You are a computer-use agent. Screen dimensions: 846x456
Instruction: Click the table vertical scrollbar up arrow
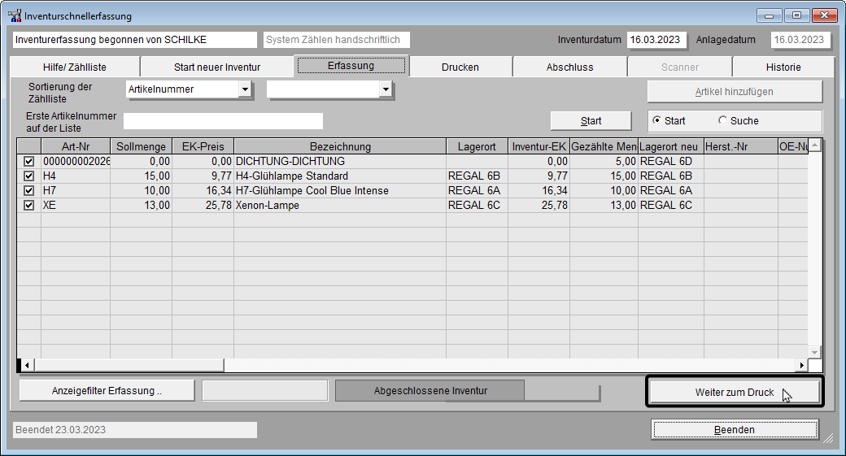815,145
